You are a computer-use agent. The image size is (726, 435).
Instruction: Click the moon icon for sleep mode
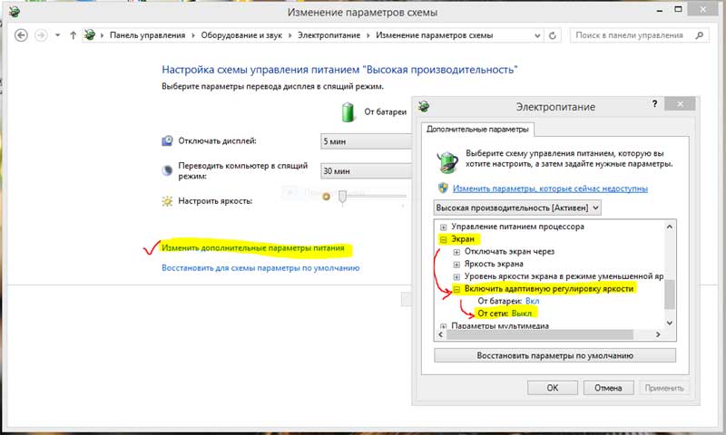point(167,170)
